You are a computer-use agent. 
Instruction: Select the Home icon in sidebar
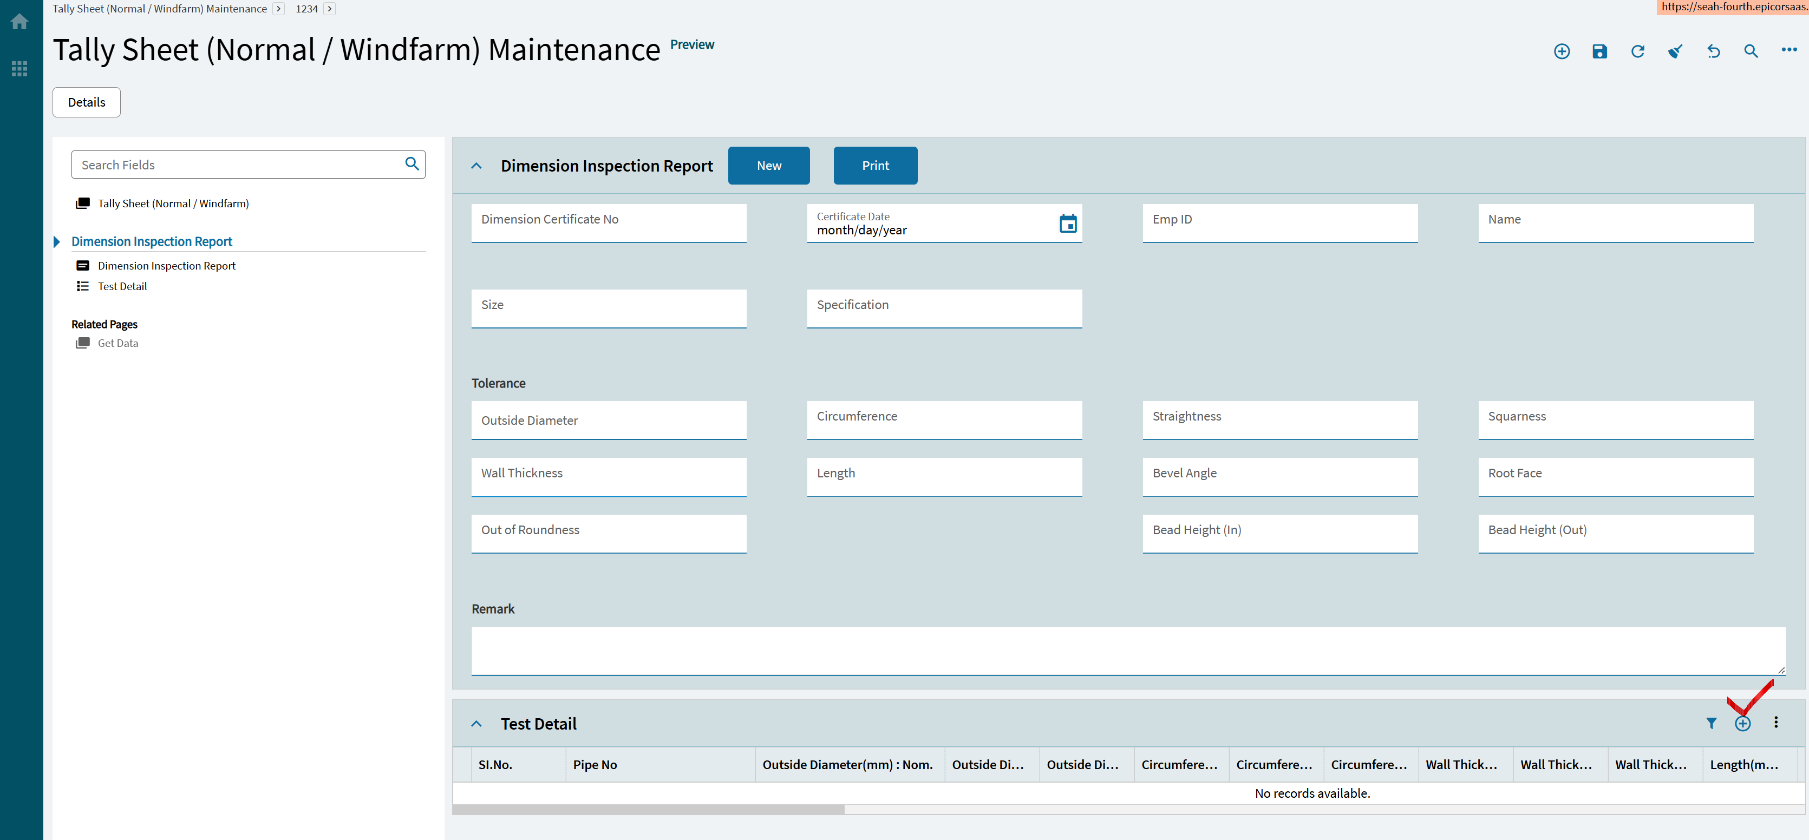19,21
